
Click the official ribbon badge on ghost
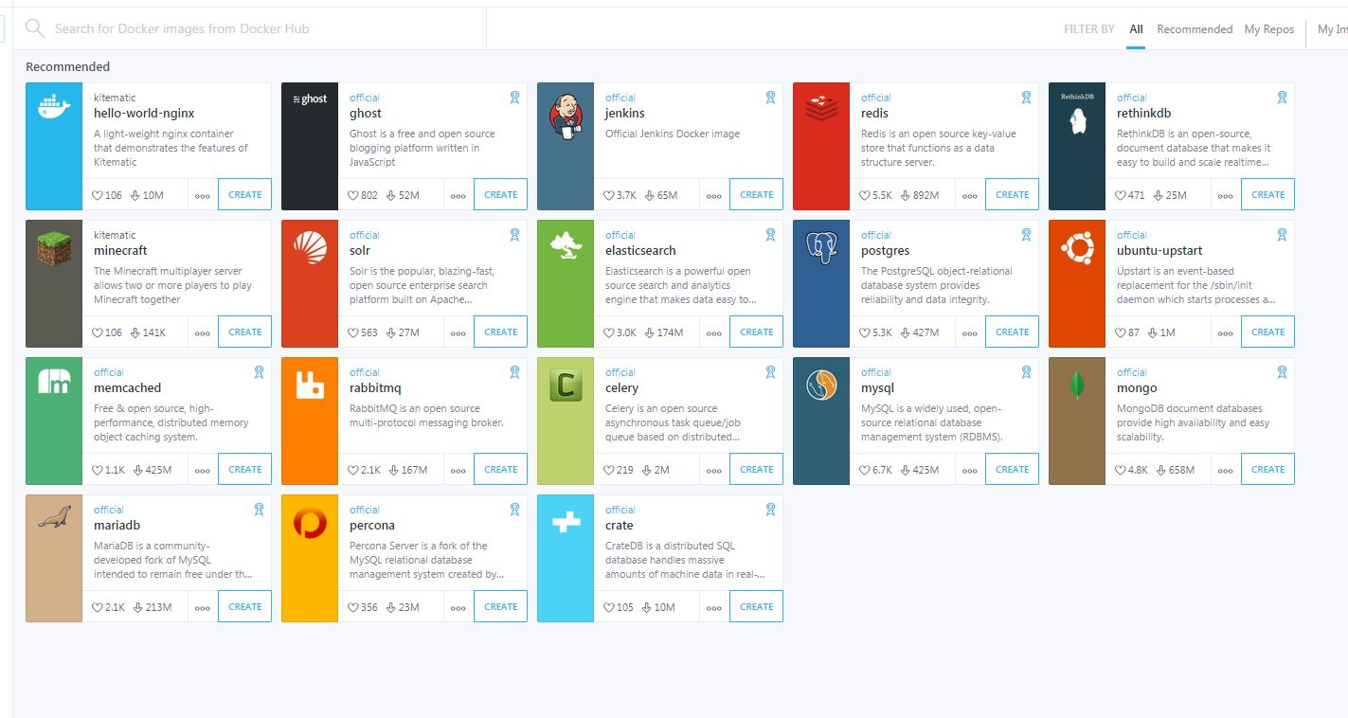[x=514, y=98]
